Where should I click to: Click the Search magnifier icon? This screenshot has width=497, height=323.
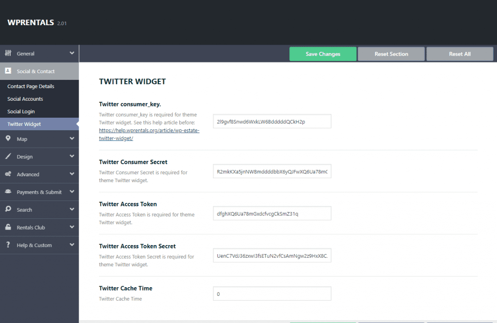tap(8, 209)
